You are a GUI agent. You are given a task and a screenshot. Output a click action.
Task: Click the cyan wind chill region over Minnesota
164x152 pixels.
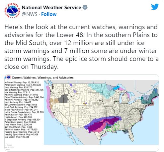pyautogui.click(x=100, y=90)
